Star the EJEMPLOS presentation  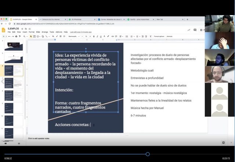(x=23, y=28)
